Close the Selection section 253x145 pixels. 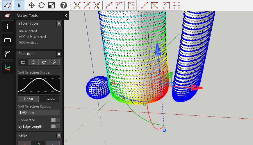(59, 54)
